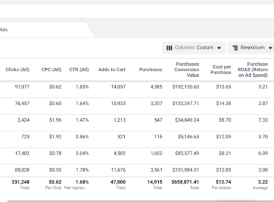Select Purchases value 3,207
The height and width of the screenshot is (202, 274).
pos(156,104)
